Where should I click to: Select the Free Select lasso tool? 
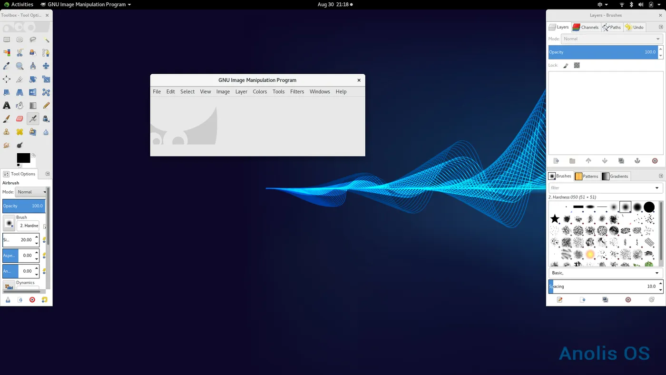coord(33,40)
